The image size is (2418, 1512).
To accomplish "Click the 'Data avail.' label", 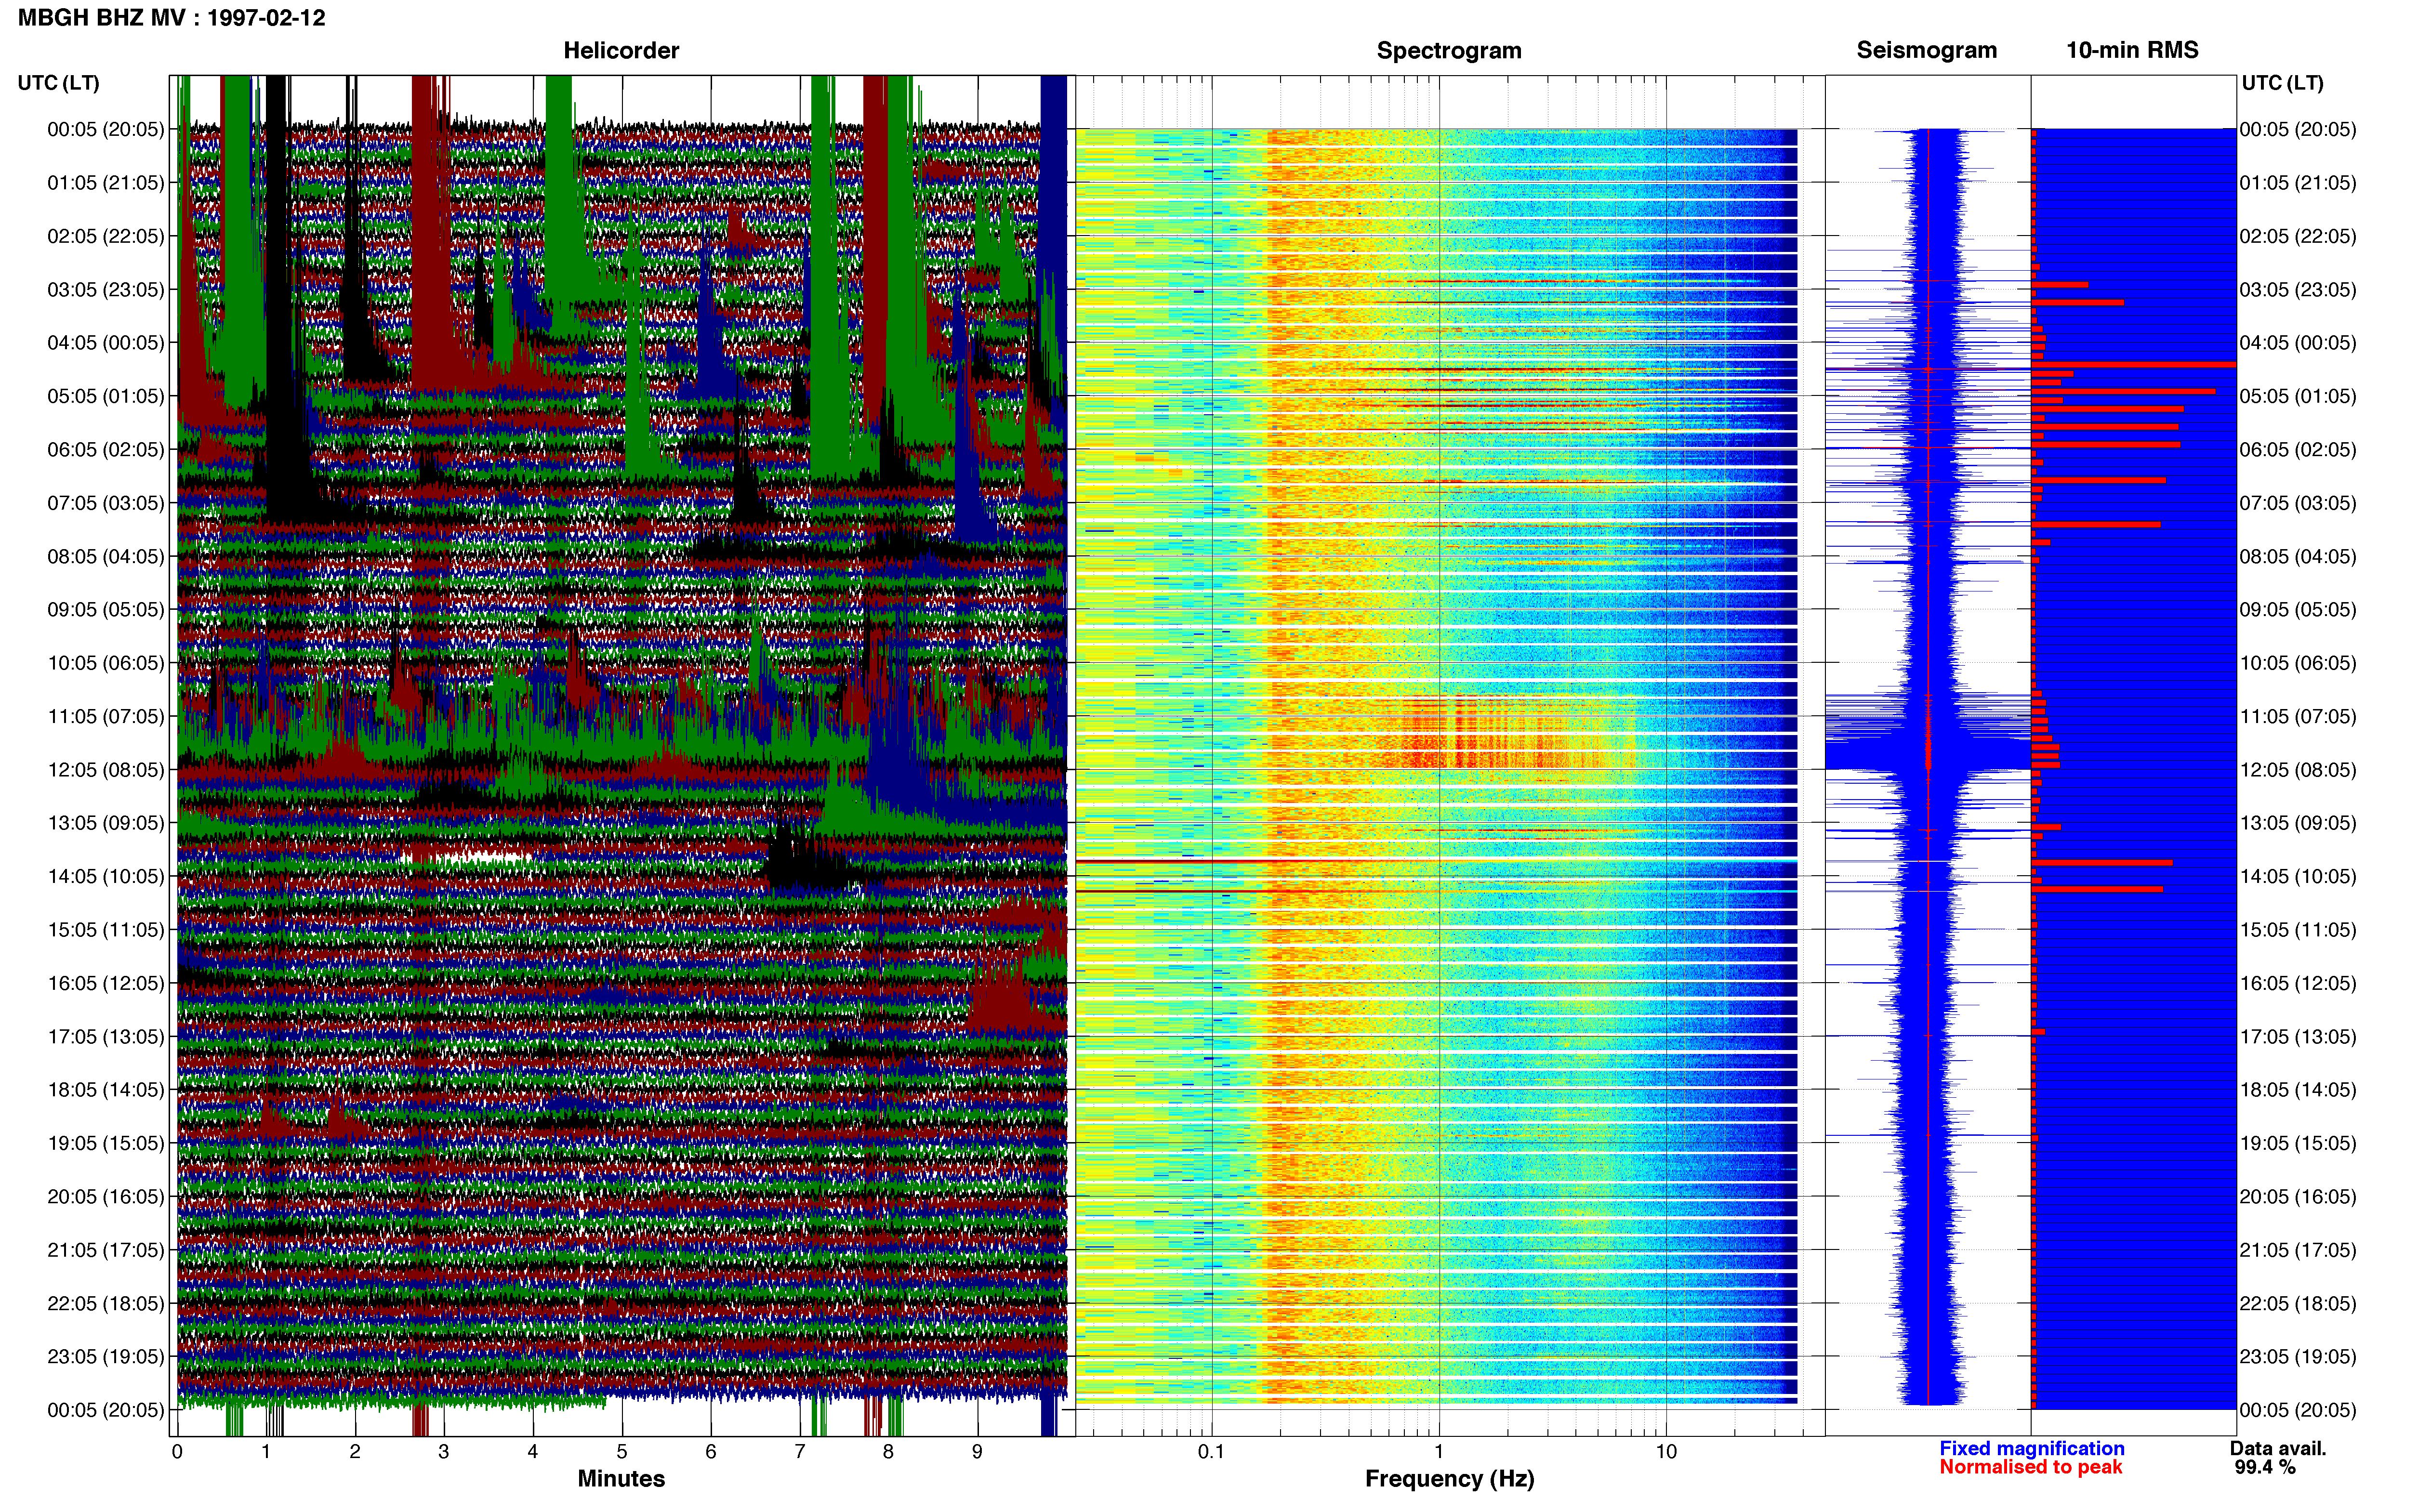I will [x=2278, y=1448].
